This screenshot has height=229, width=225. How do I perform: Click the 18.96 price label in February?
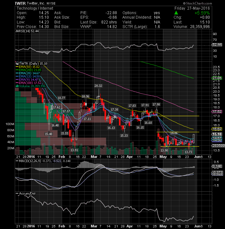coord(85,96)
